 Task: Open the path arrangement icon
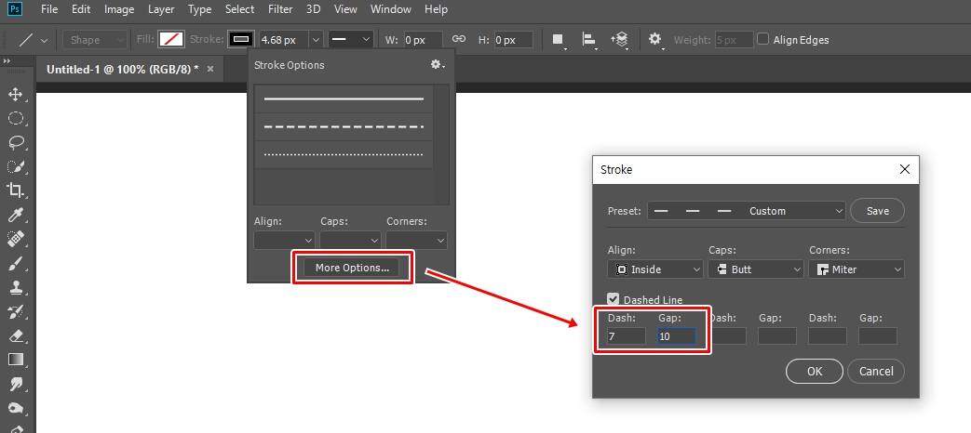point(619,40)
